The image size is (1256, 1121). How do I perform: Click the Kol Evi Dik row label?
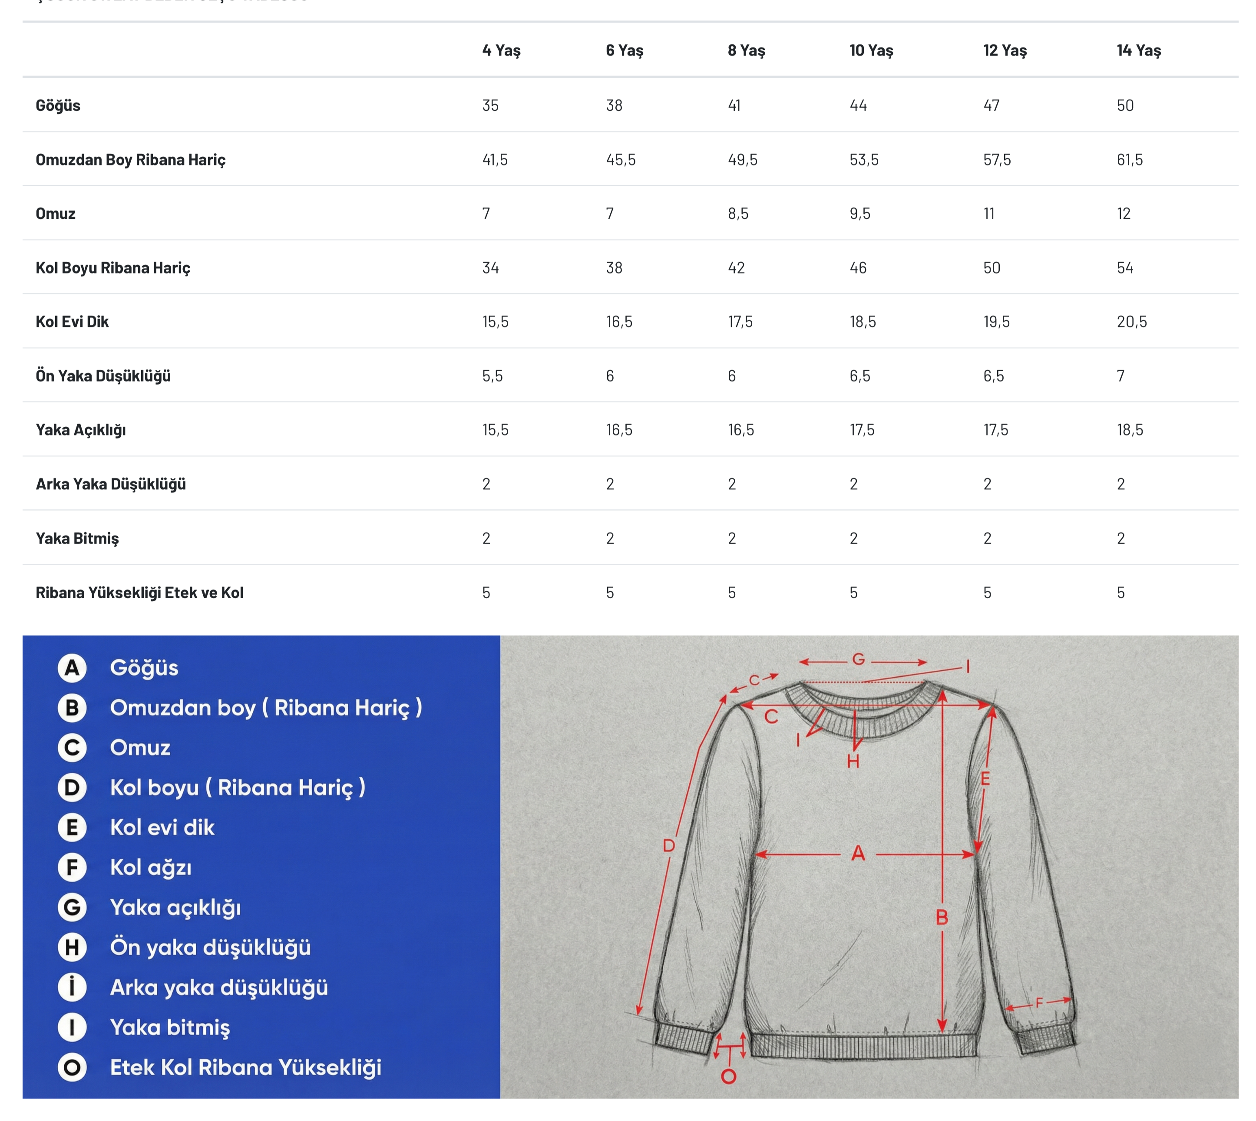tap(72, 322)
